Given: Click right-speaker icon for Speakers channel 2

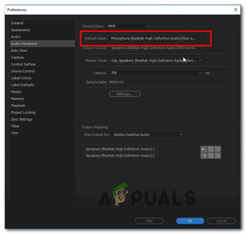Looking at the screenshot, I should point(204,156).
